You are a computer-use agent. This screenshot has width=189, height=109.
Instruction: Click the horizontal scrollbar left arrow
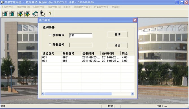pos(43,94)
